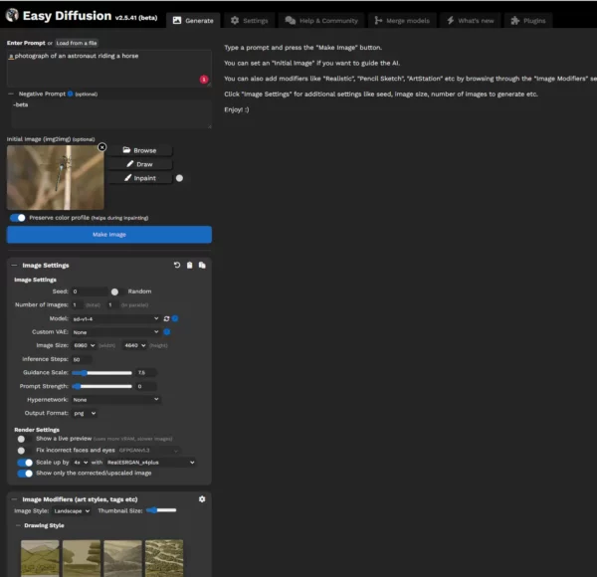Click the reset Image Settings icon
Screen dimensions: 597x577
click(177, 265)
